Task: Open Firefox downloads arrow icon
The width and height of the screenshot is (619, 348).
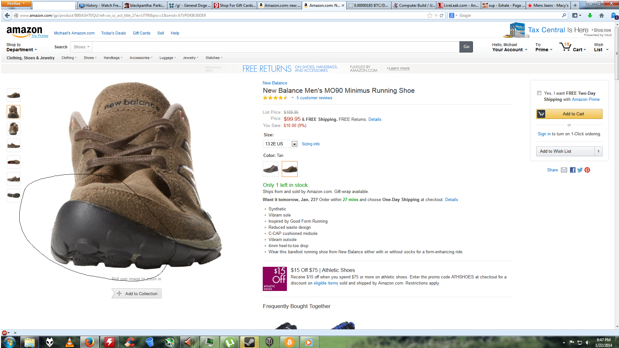Action: tap(590, 15)
